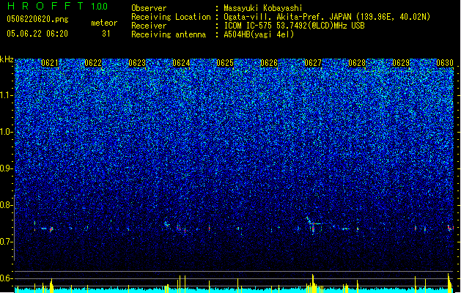The width and height of the screenshot is (461, 293).
Task: Select the ICOM IC-575 53.7492 MHz receiver text
Action: tap(294, 26)
